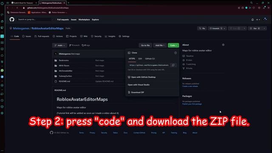Open the Backrooms folder
This screenshot has height=153, width=272.
click(64, 60)
